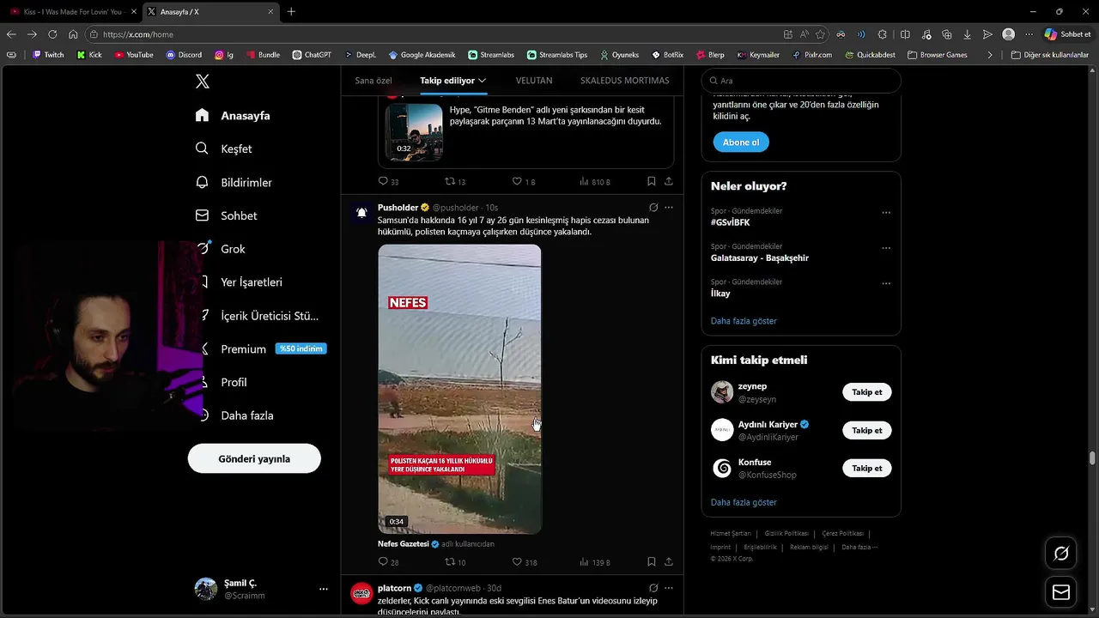Switch to SKALEDUS MORTIMAS tab
Image resolution: width=1099 pixels, height=618 pixels.
[x=624, y=81]
